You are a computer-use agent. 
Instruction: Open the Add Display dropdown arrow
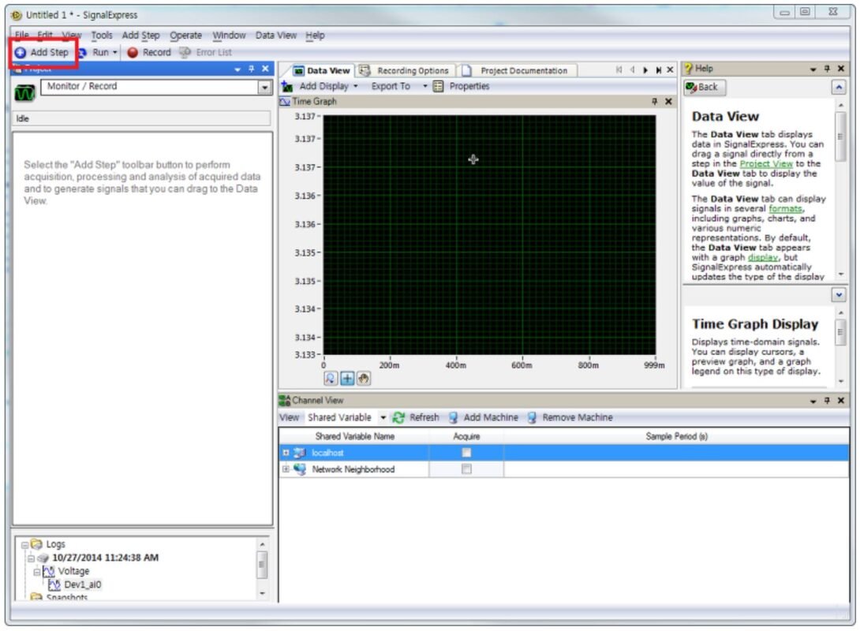click(355, 87)
